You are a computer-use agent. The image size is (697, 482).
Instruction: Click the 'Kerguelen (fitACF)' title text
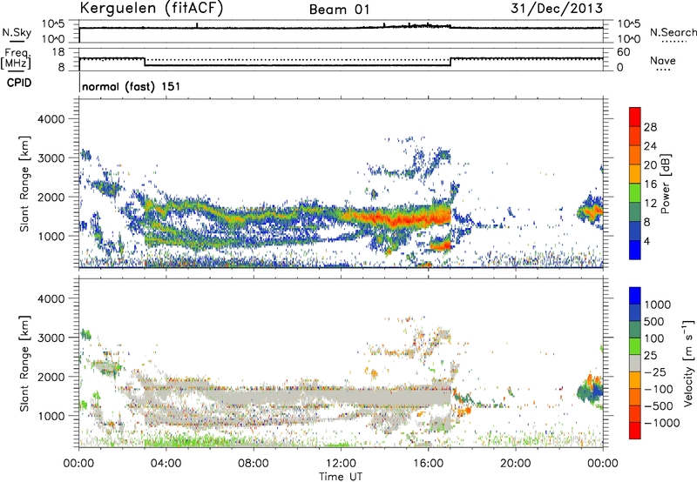(x=151, y=9)
